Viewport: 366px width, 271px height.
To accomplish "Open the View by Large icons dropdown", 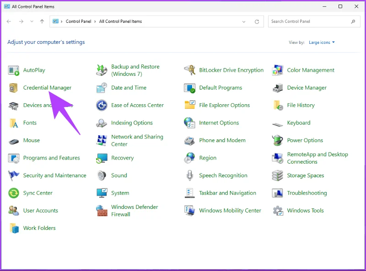I will click(322, 43).
